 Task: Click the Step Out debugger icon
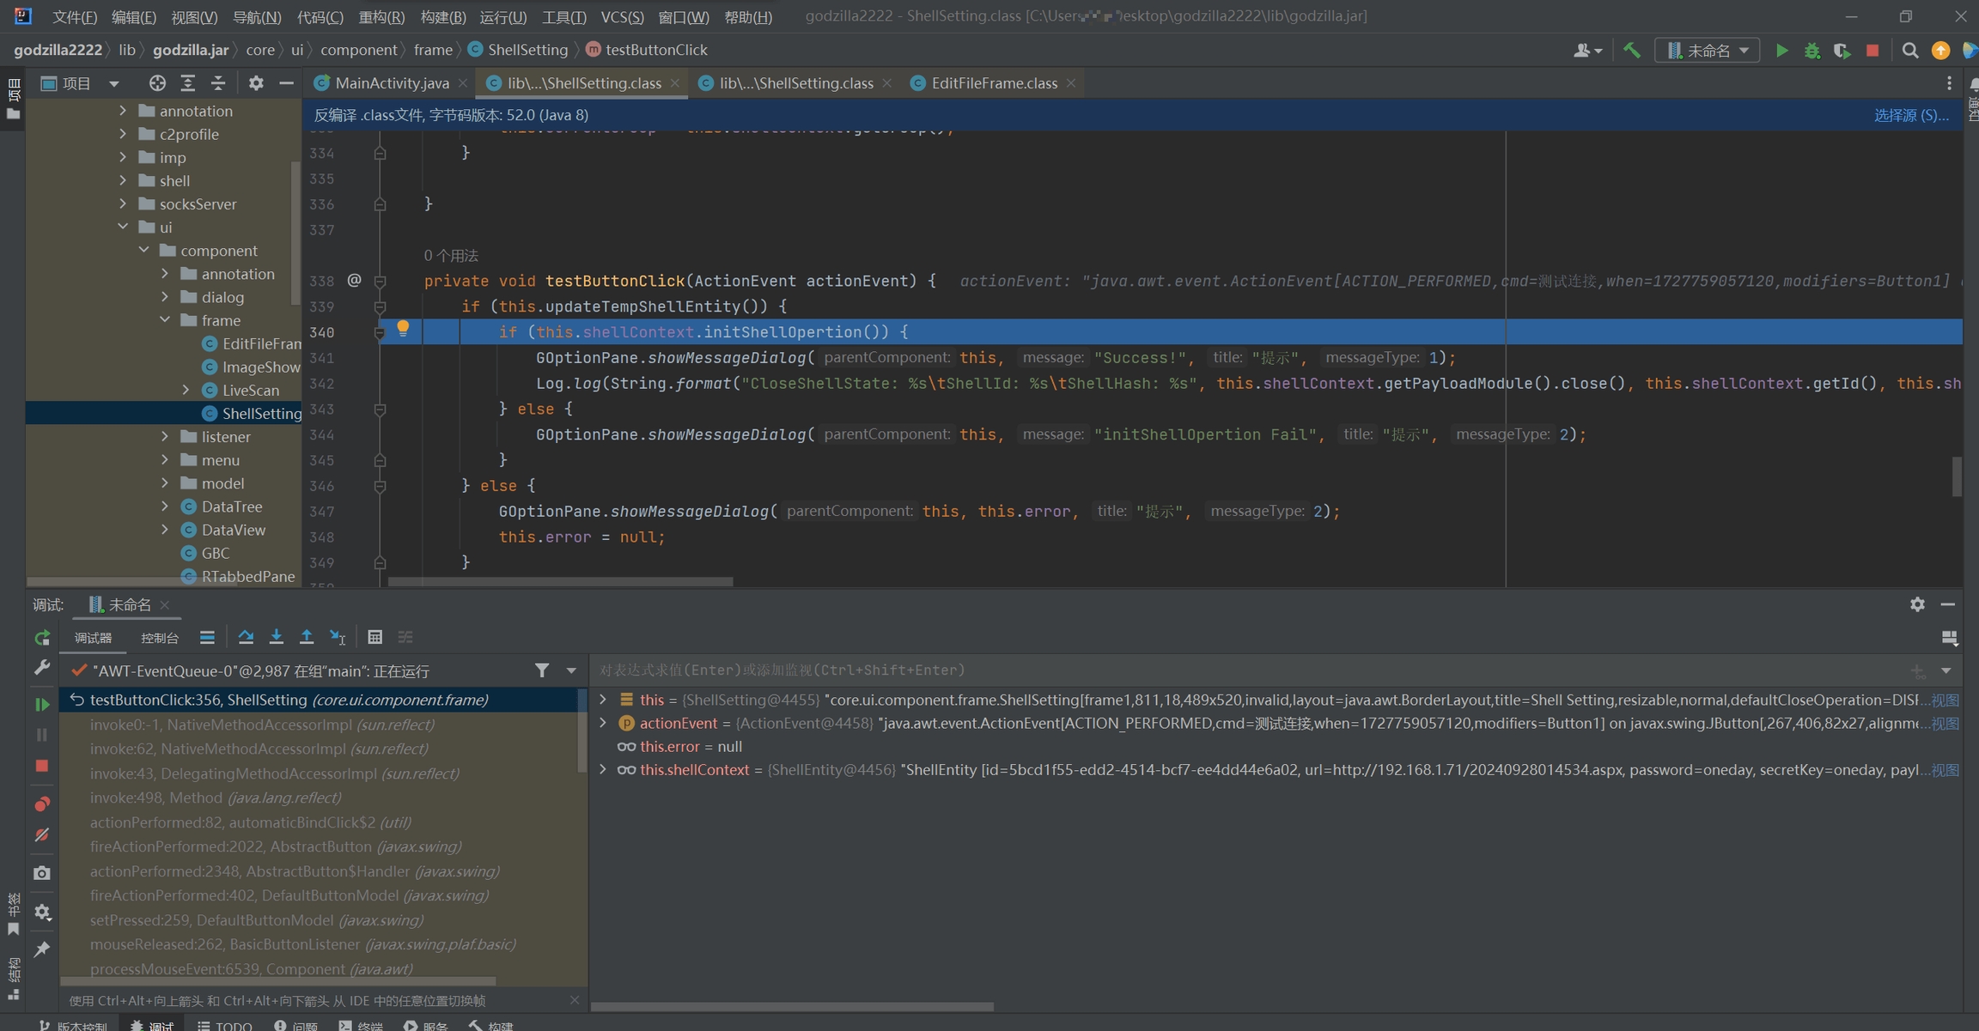(306, 637)
